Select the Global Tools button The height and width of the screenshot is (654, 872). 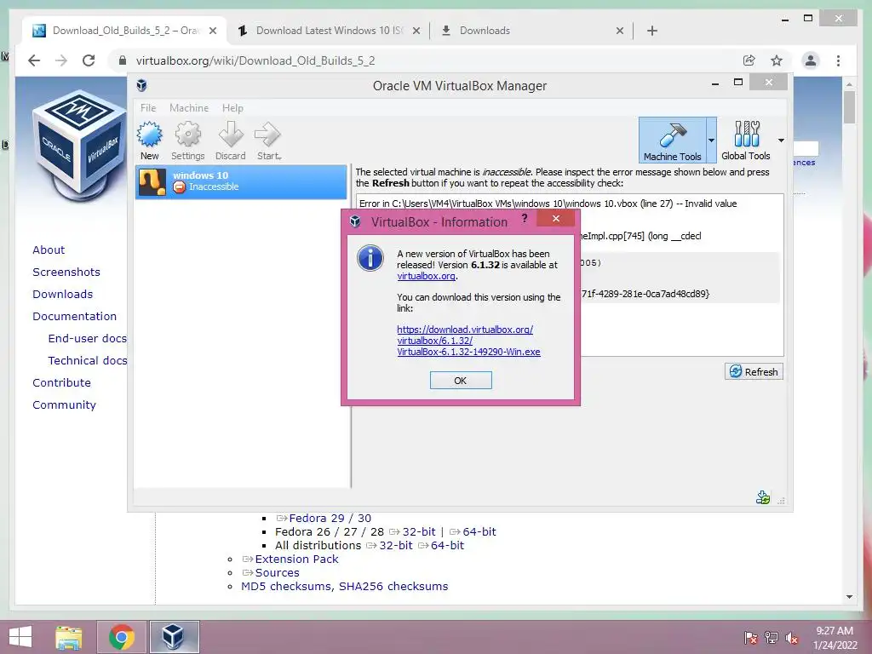point(746,141)
